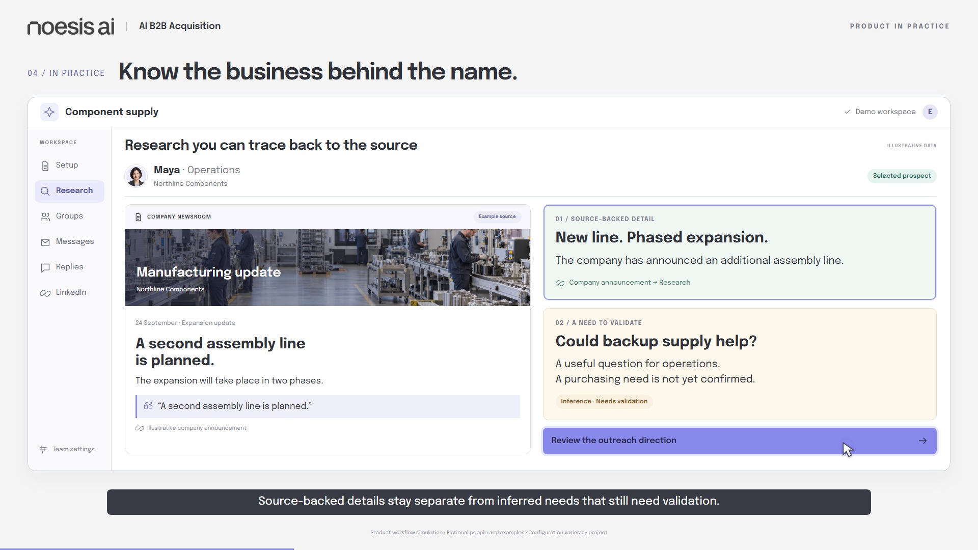Open Team settings
This screenshot has height=550, width=978.
(x=67, y=450)
